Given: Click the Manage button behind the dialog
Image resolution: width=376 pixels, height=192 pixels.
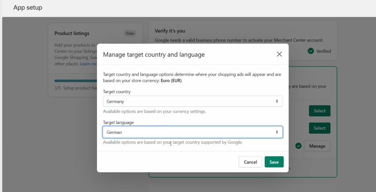Looking at the screenshot, I should 317,146.
